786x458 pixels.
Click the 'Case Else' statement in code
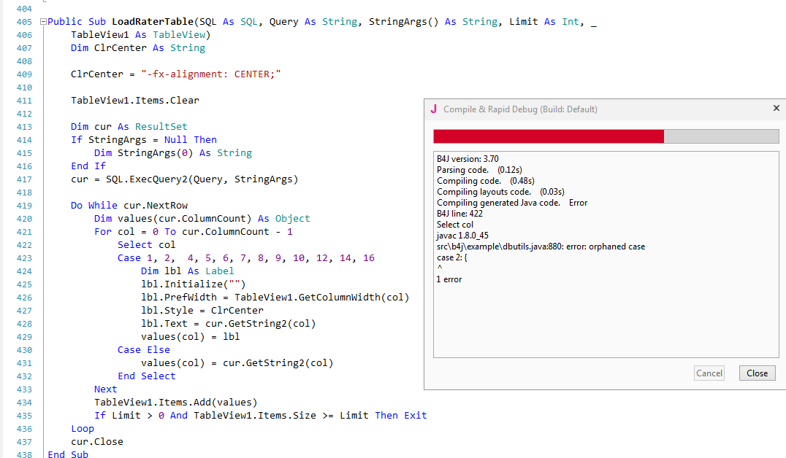click(x=144, y=350)
